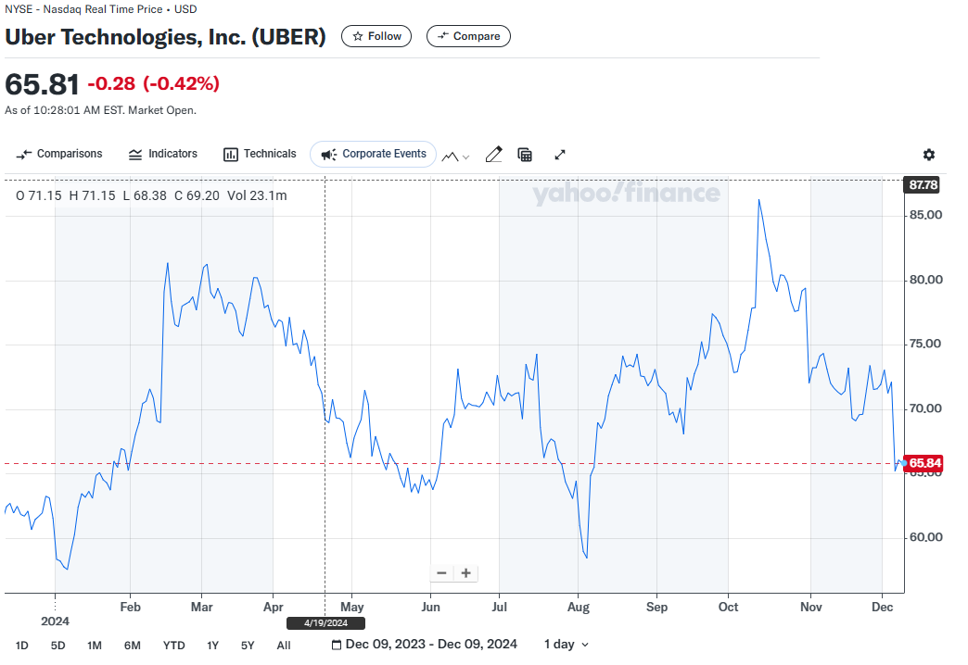Select the pencil draw tool icon
Screen dimensions: 968x665
pyautogui.click(x=494, y=155)
